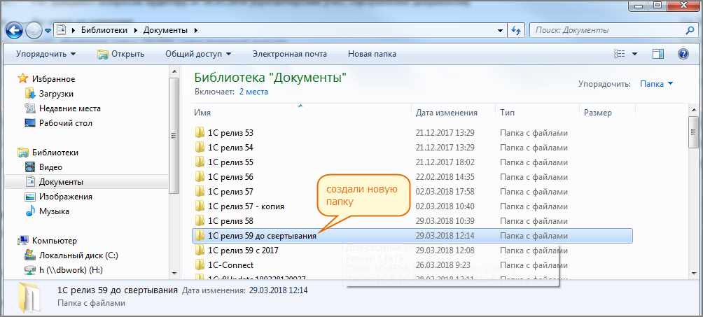Click the 2 места link
The height and width of the screenshot is (317, 703).
pos(253,92)
